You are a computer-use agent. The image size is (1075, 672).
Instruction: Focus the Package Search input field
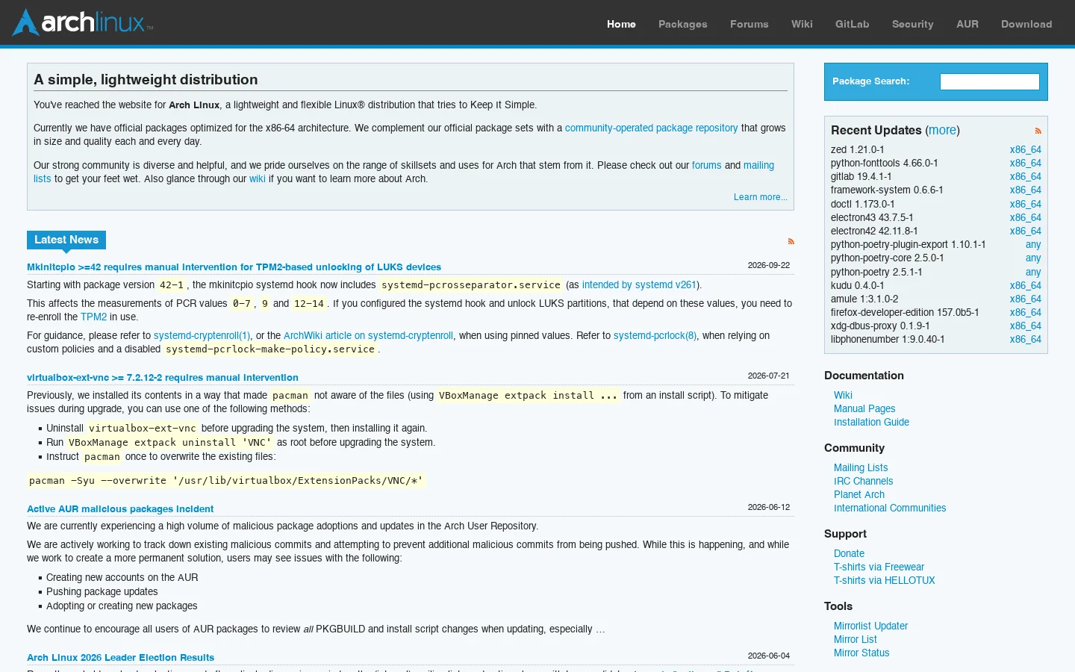[989, 81]
